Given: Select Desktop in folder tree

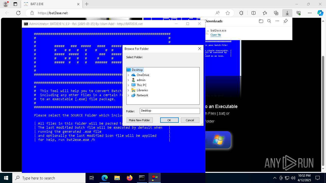Looking at the screenshot, I should coord(137,70).
